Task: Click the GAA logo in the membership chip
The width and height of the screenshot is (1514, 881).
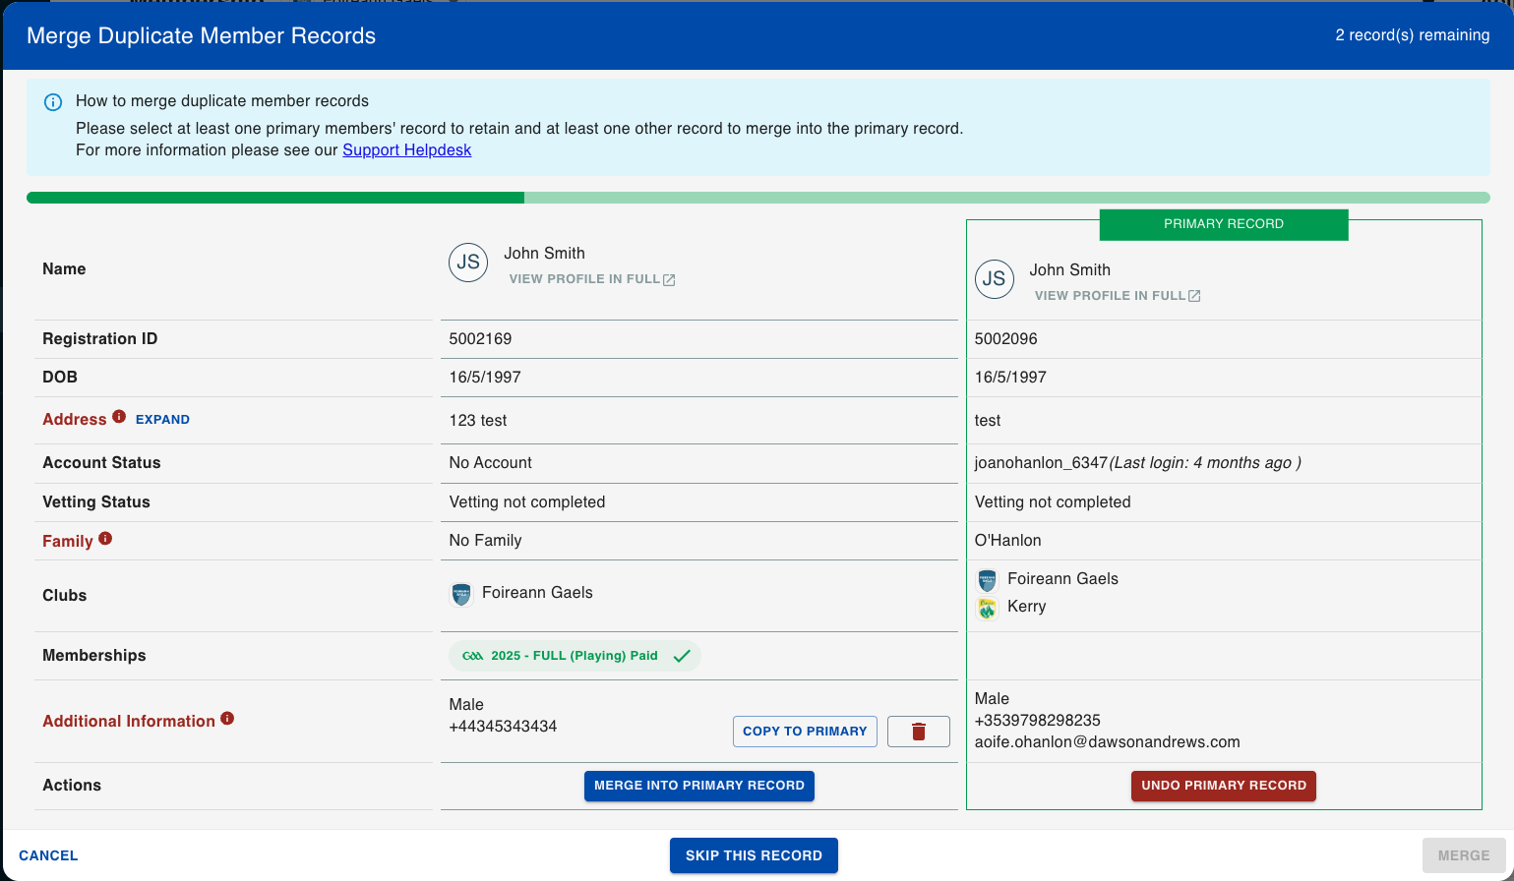Action: click(472, 656)
